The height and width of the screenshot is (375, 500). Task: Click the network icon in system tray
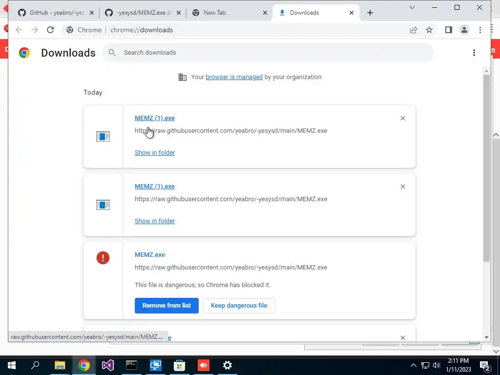pos(425,365)
